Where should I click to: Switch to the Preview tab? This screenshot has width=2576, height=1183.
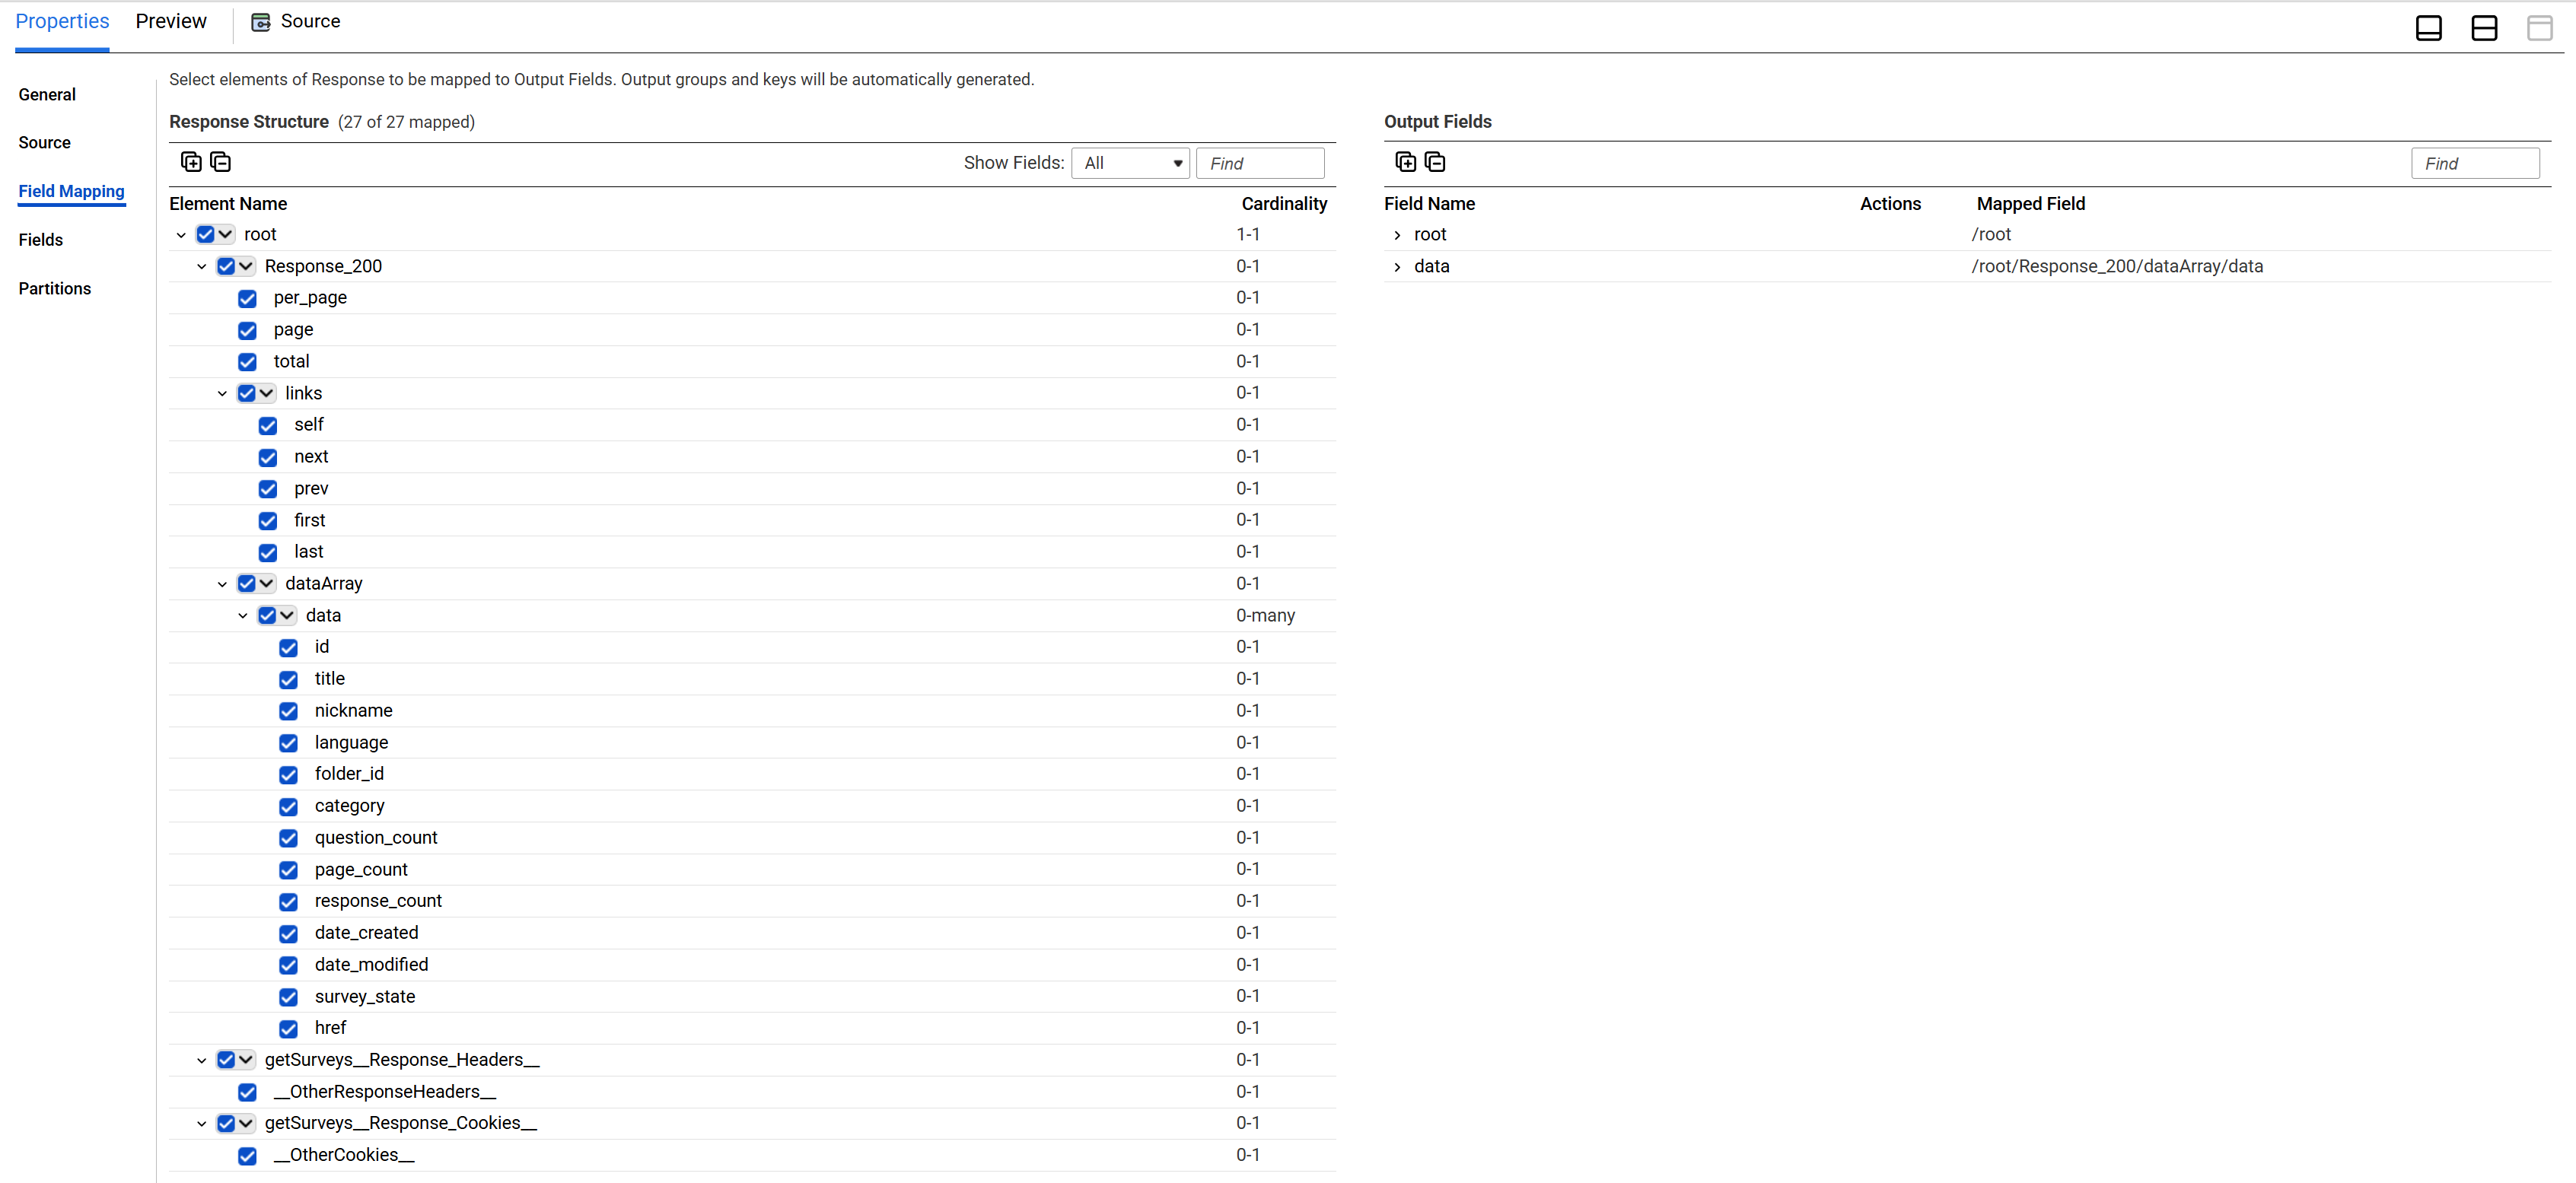pyautogui.click(x=171, y=21)
